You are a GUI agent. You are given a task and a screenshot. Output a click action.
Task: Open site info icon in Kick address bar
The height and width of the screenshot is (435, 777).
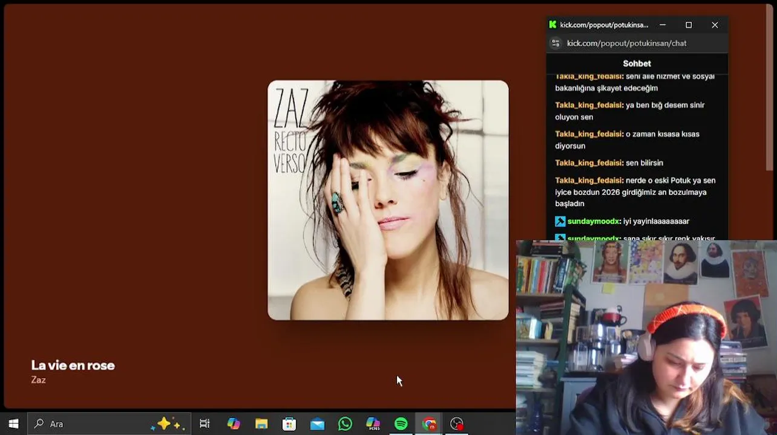tap(556, 43)
